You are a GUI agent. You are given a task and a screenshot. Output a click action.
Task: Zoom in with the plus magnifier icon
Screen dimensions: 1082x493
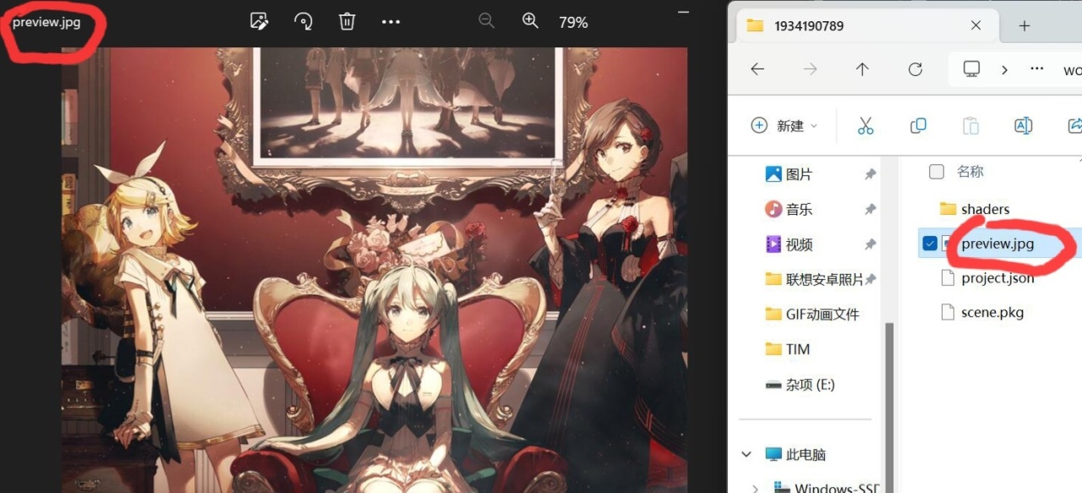[530, 21]
